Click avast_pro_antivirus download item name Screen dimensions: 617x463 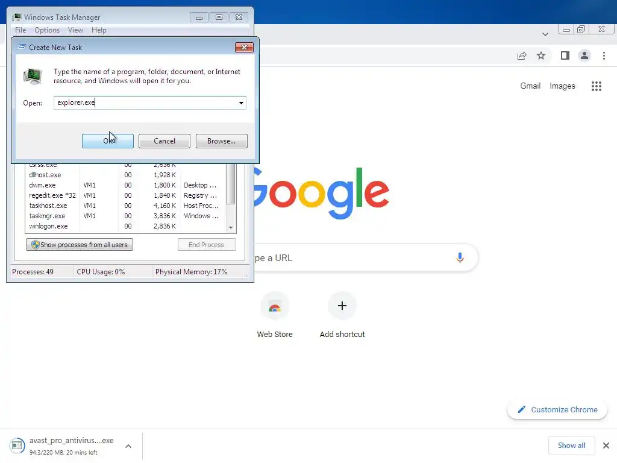pos(71,440)
